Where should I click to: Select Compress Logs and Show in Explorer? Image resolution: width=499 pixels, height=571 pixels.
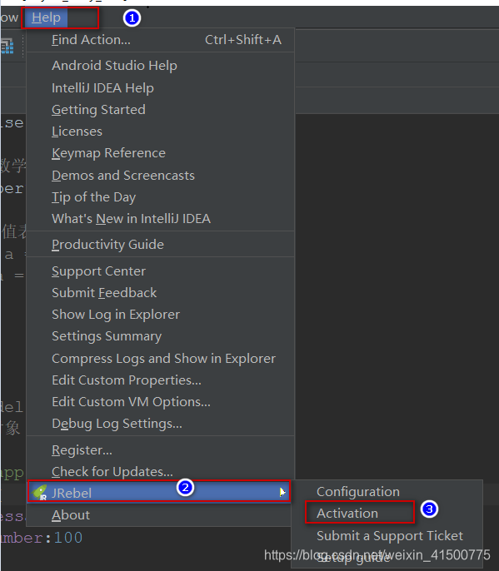(161, 358)
